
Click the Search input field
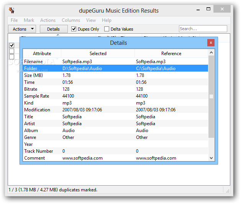(x=203, y=29)
